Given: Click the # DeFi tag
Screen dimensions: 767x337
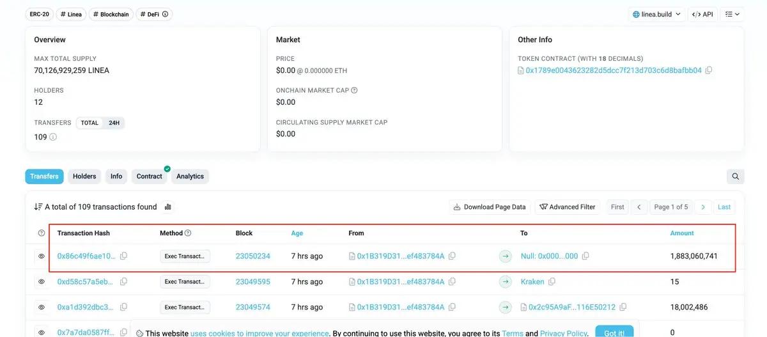Looking at the screenshot, I should click(x=154, y=14).
